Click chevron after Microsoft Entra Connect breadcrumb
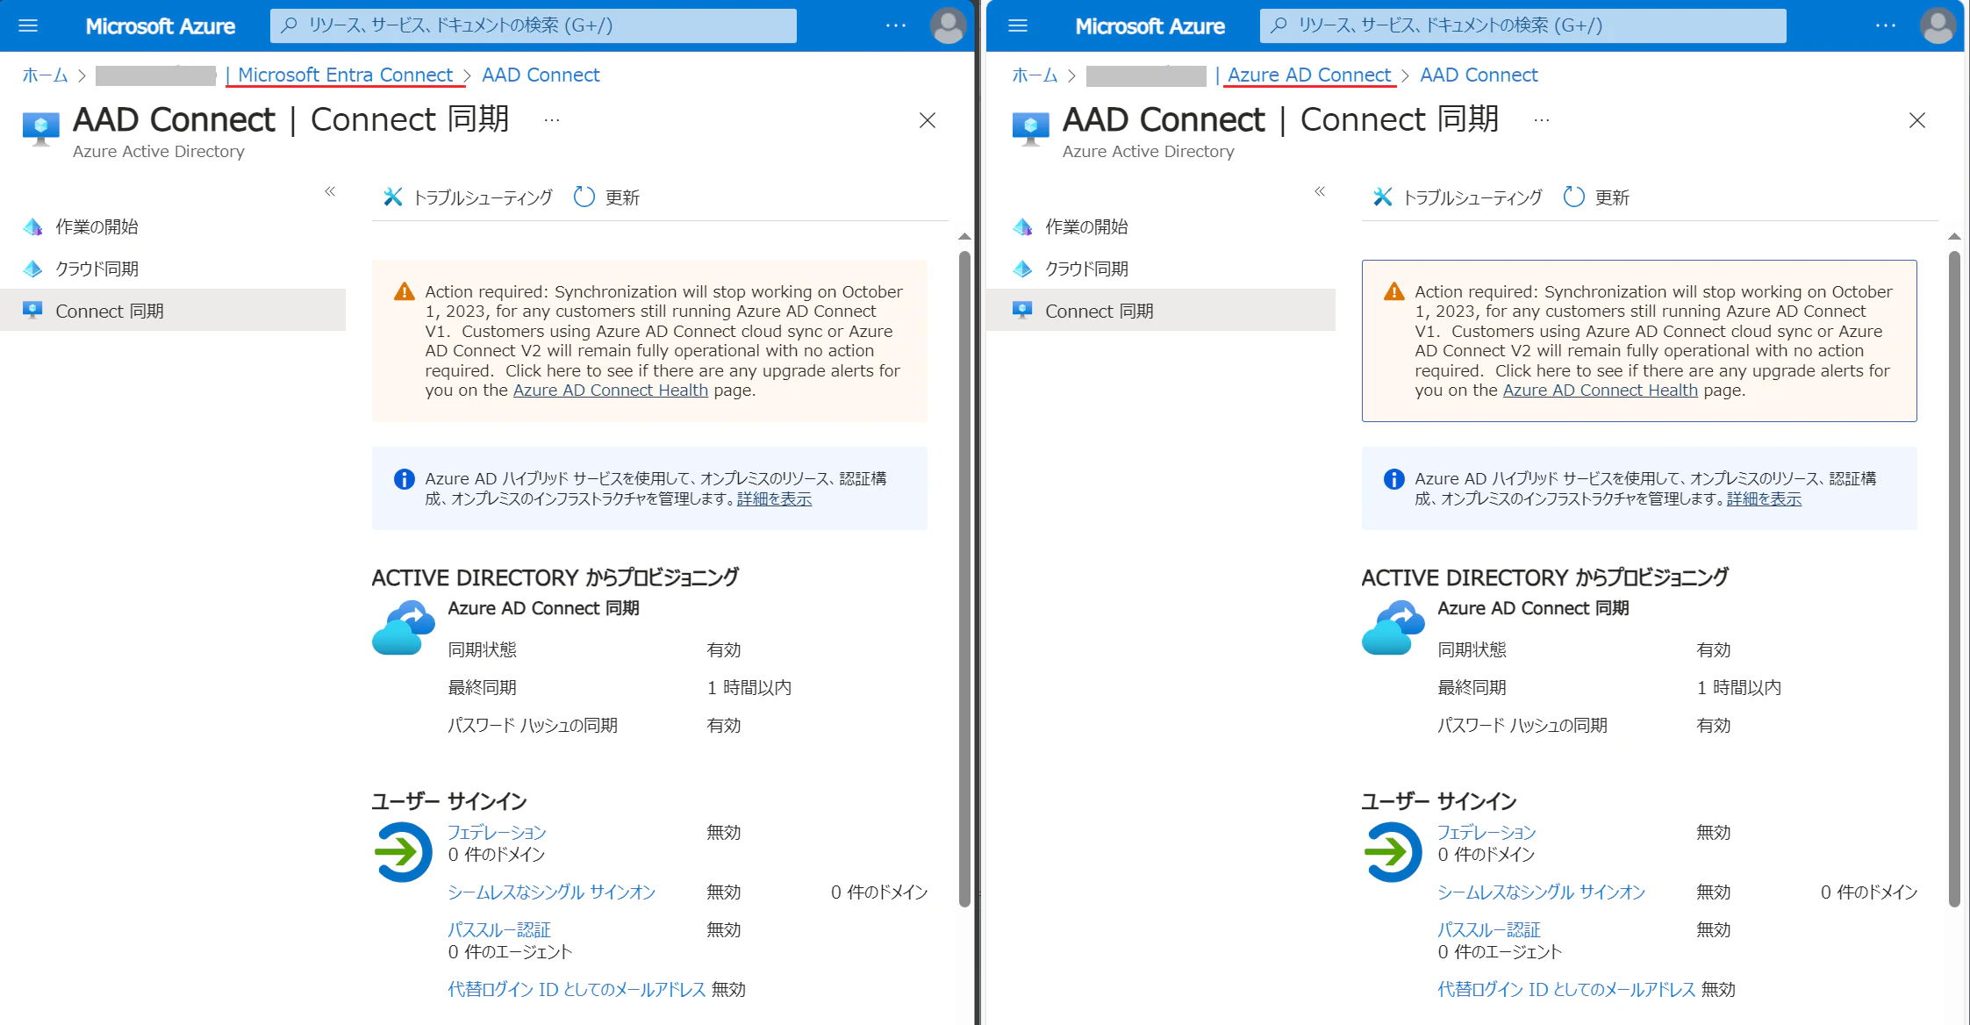 [x=468, y=76]
